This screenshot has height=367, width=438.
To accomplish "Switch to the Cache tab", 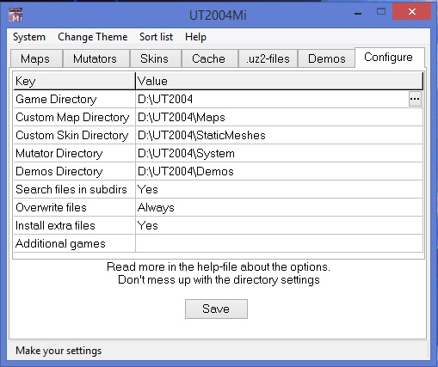I will (x=209, y=58).
